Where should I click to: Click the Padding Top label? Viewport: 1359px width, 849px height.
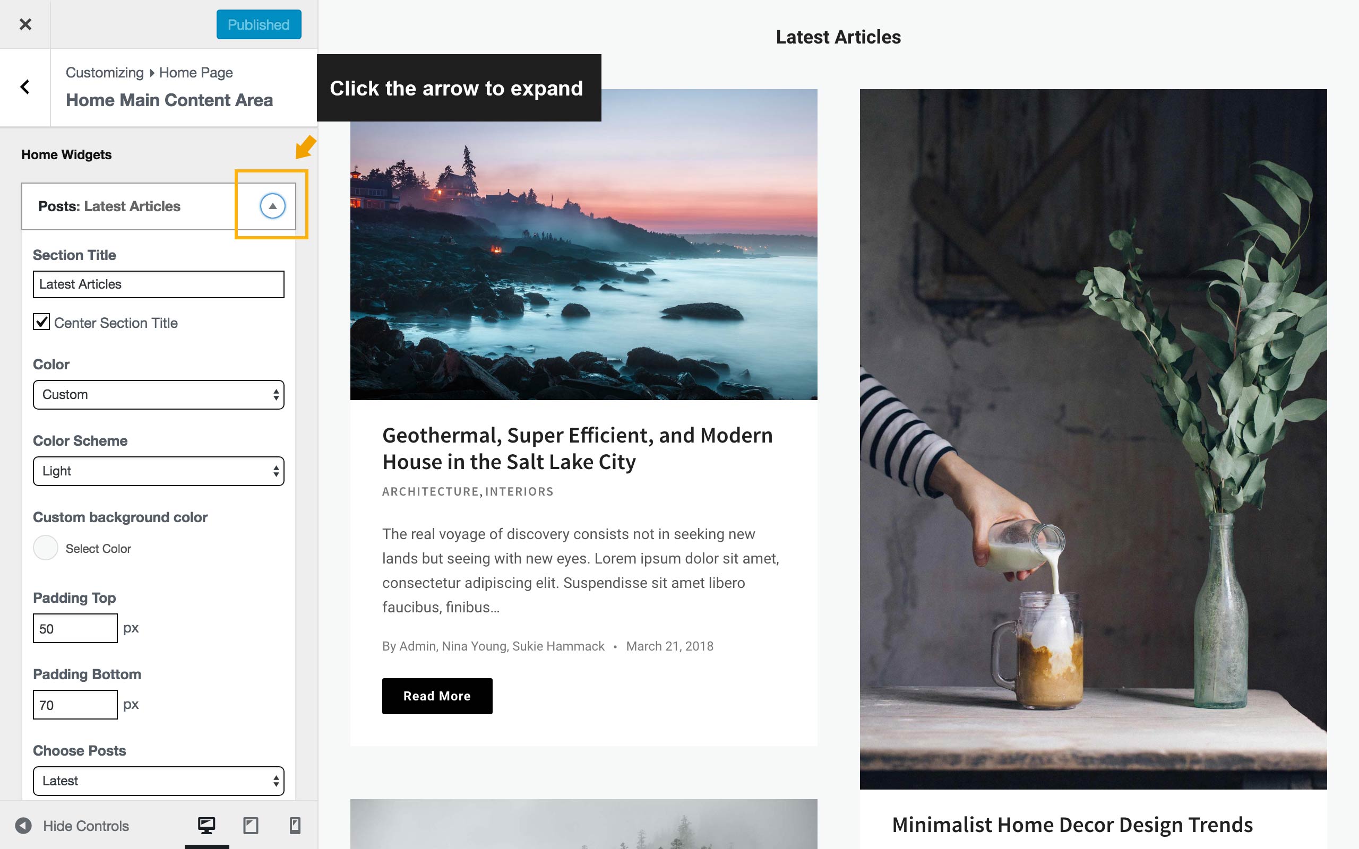75,598
